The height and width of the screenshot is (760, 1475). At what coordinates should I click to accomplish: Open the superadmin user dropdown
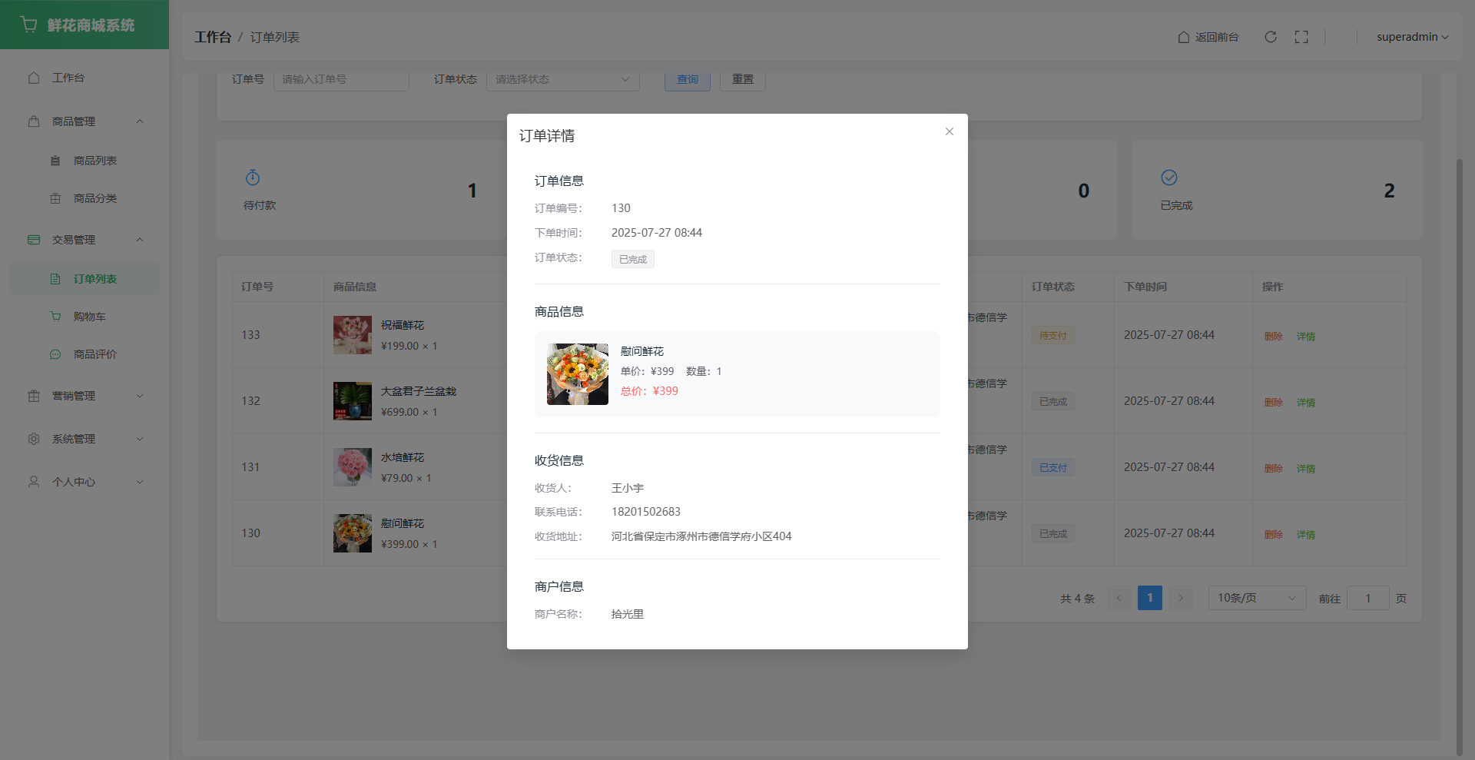pyautogui.click(x=1412, y=37)
